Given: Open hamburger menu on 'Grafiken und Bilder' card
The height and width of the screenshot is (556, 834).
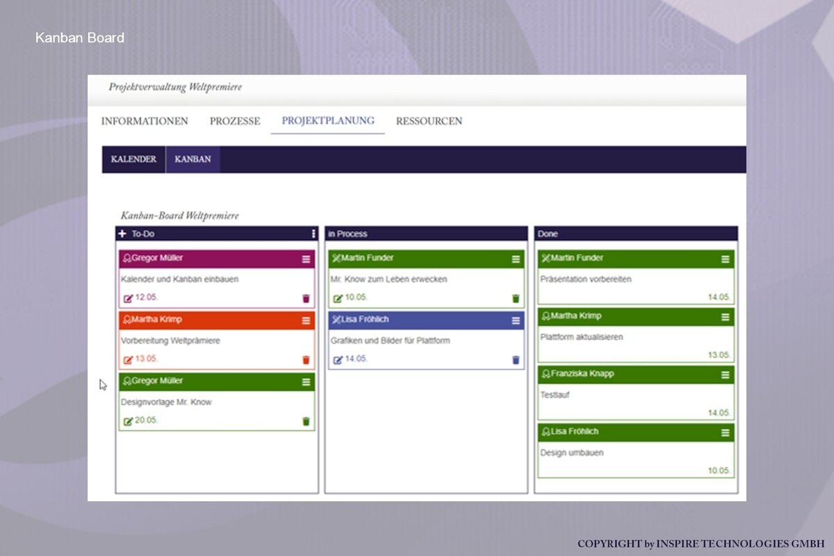Looking at the screenshot, I should pyautogui.click(x=516, y=320).
